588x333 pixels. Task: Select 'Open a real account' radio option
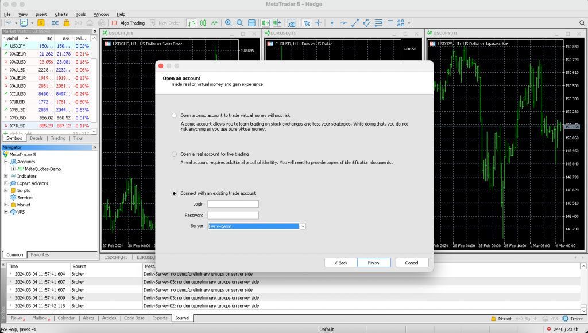coord(175,154)
